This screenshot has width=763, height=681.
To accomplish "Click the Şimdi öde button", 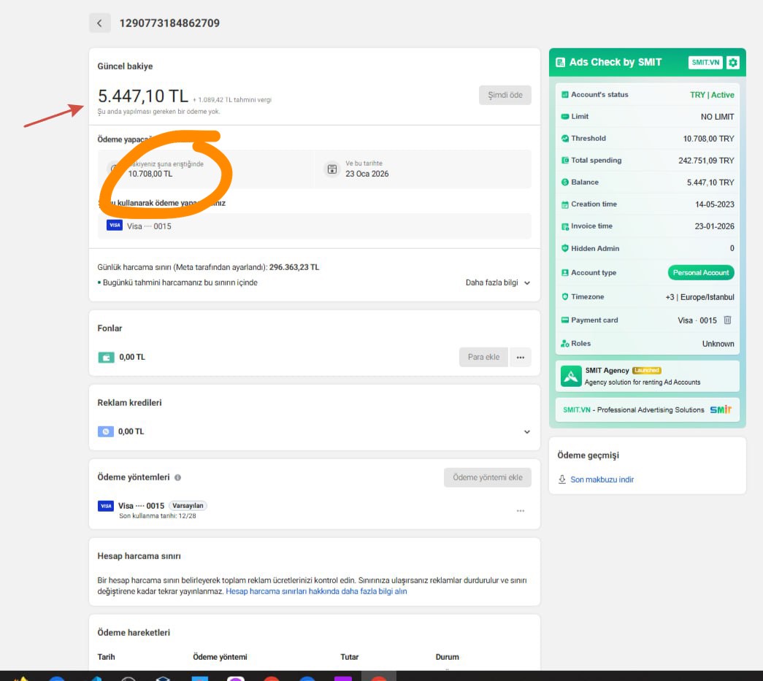I will point(505,95).
